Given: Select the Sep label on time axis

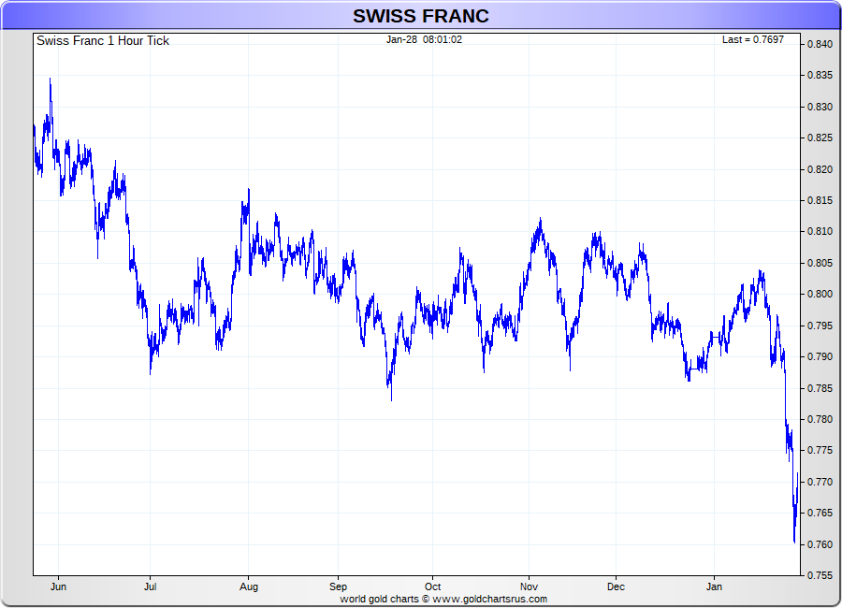Looking at the screenshot, I should coord(338,587).
